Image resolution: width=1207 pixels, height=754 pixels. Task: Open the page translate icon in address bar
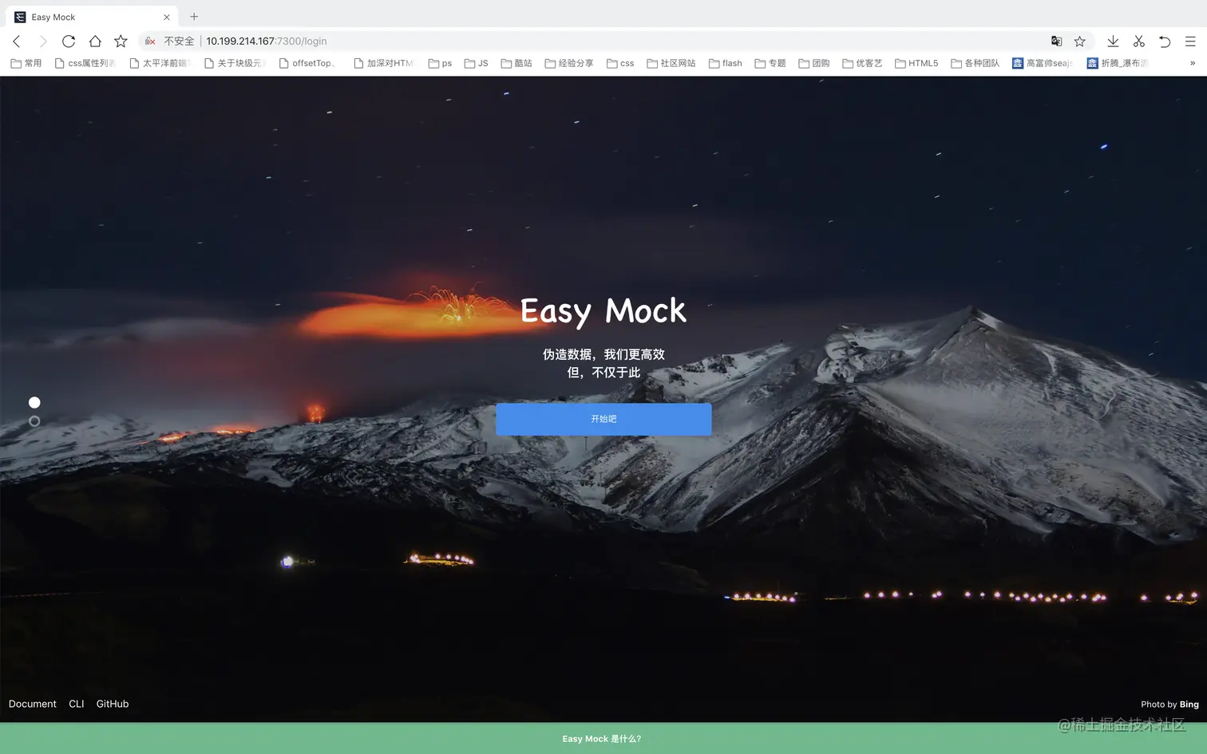[x=1056, y=41]
